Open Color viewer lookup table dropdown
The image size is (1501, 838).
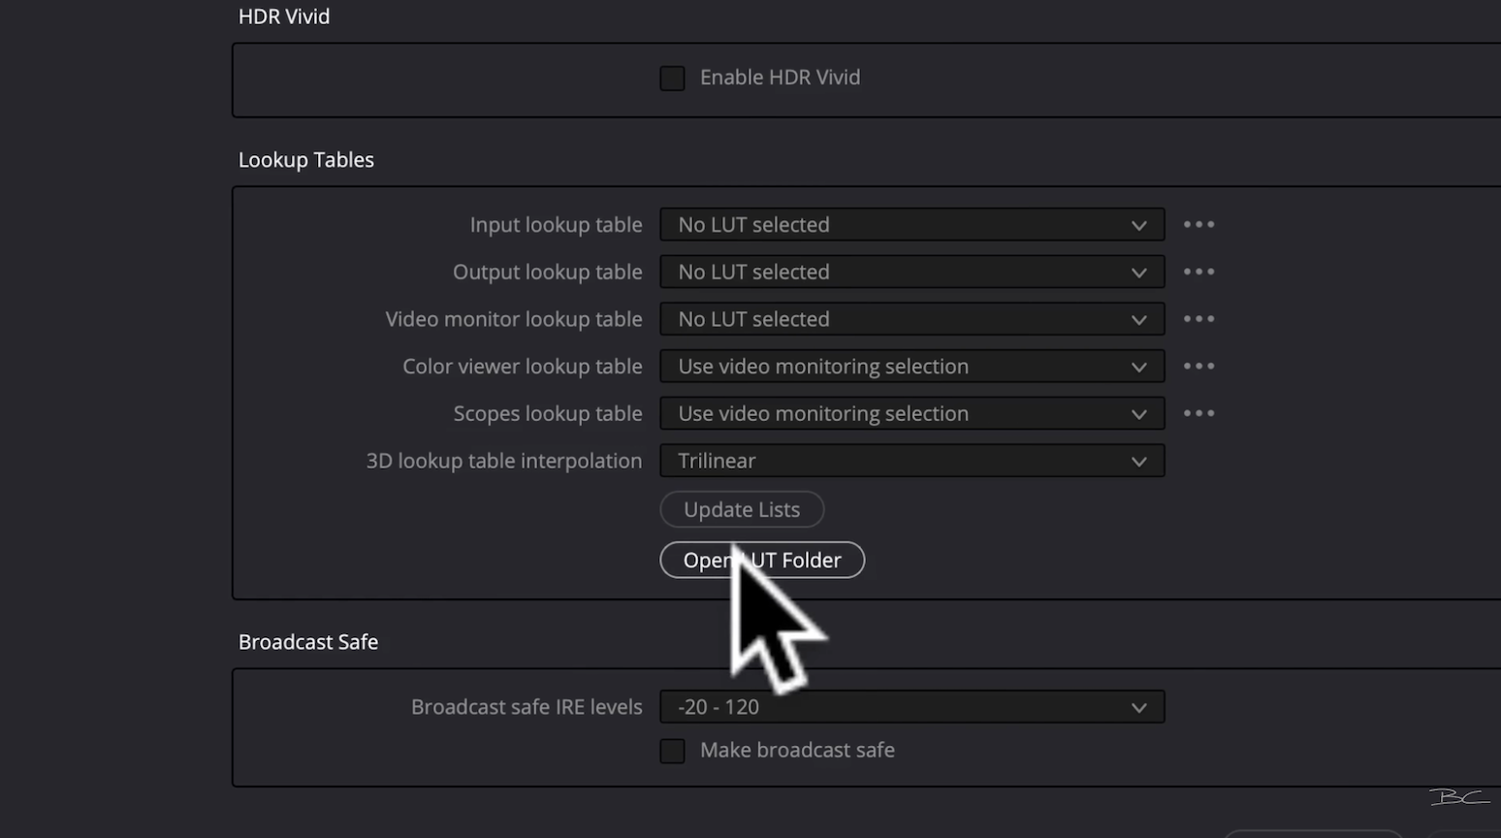[x=911, y=367]
